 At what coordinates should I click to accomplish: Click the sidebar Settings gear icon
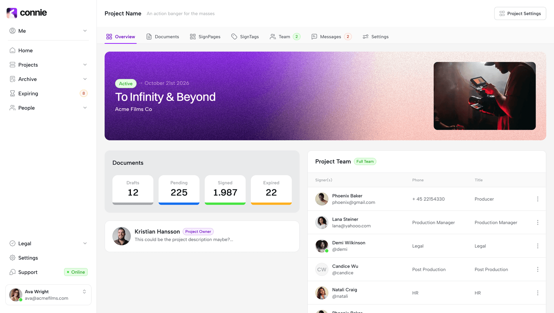13,258
